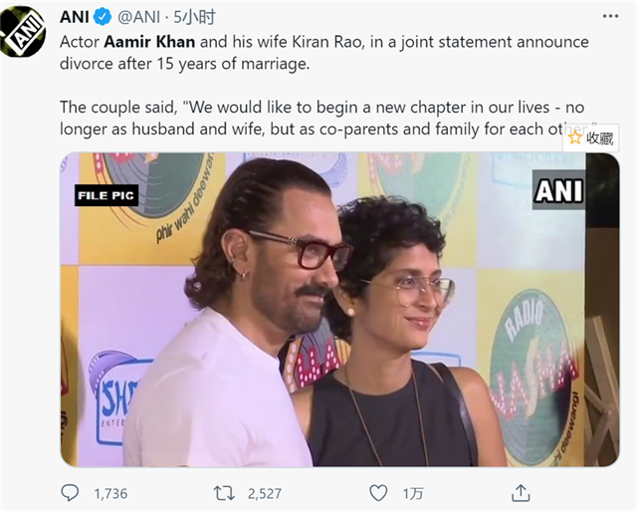
Task: Click the quoted couple statement paragraph
Action: click(299, 119)
